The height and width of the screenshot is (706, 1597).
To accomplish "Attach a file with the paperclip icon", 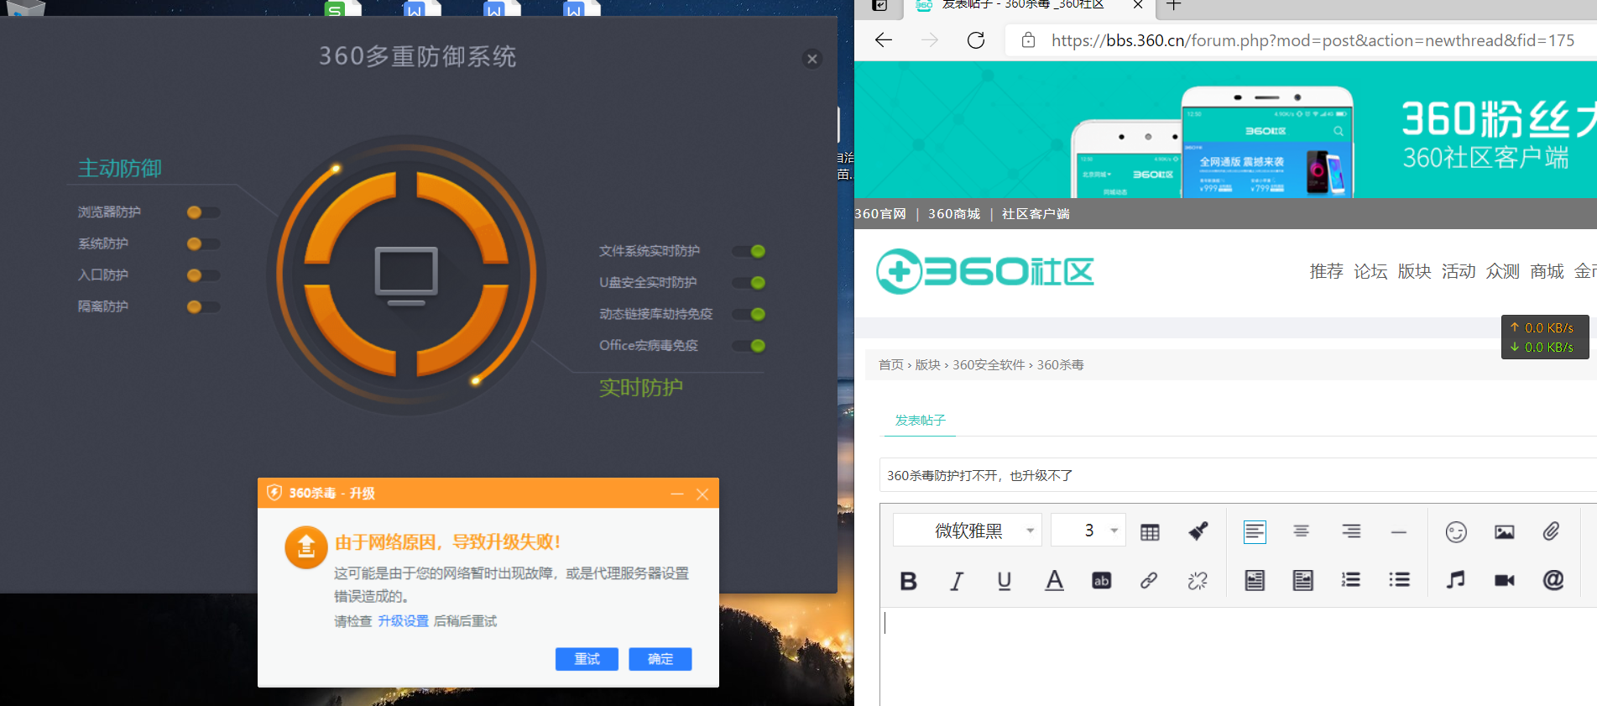I will tap(1552, 531).
